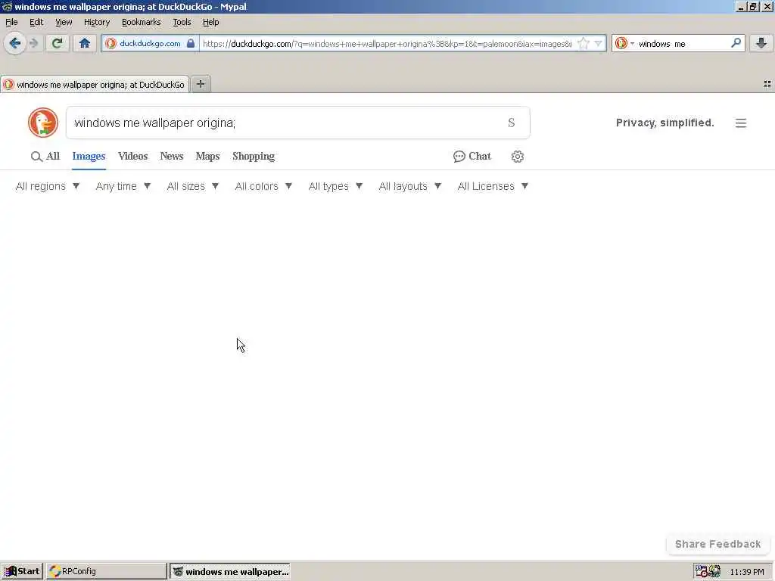Click the Privacy, simplified. text
775x581 pixels.
point(665,123)
